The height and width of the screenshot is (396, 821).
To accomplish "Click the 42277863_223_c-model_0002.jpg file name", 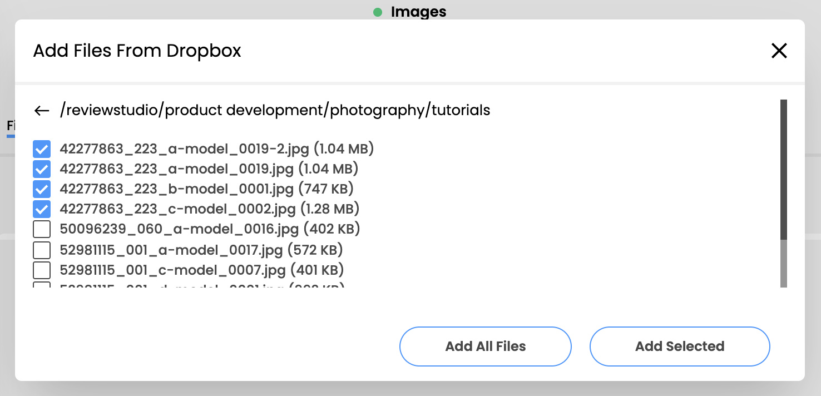I will [177, 209].
